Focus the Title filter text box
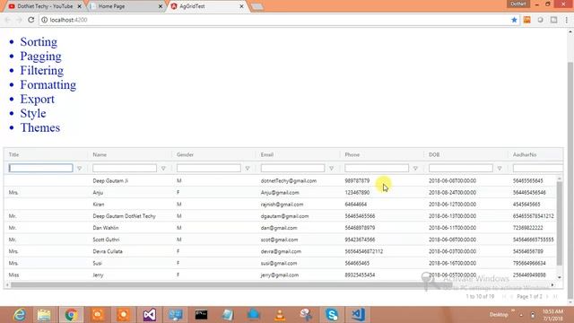The image size is (574, 323). [41, 168]
